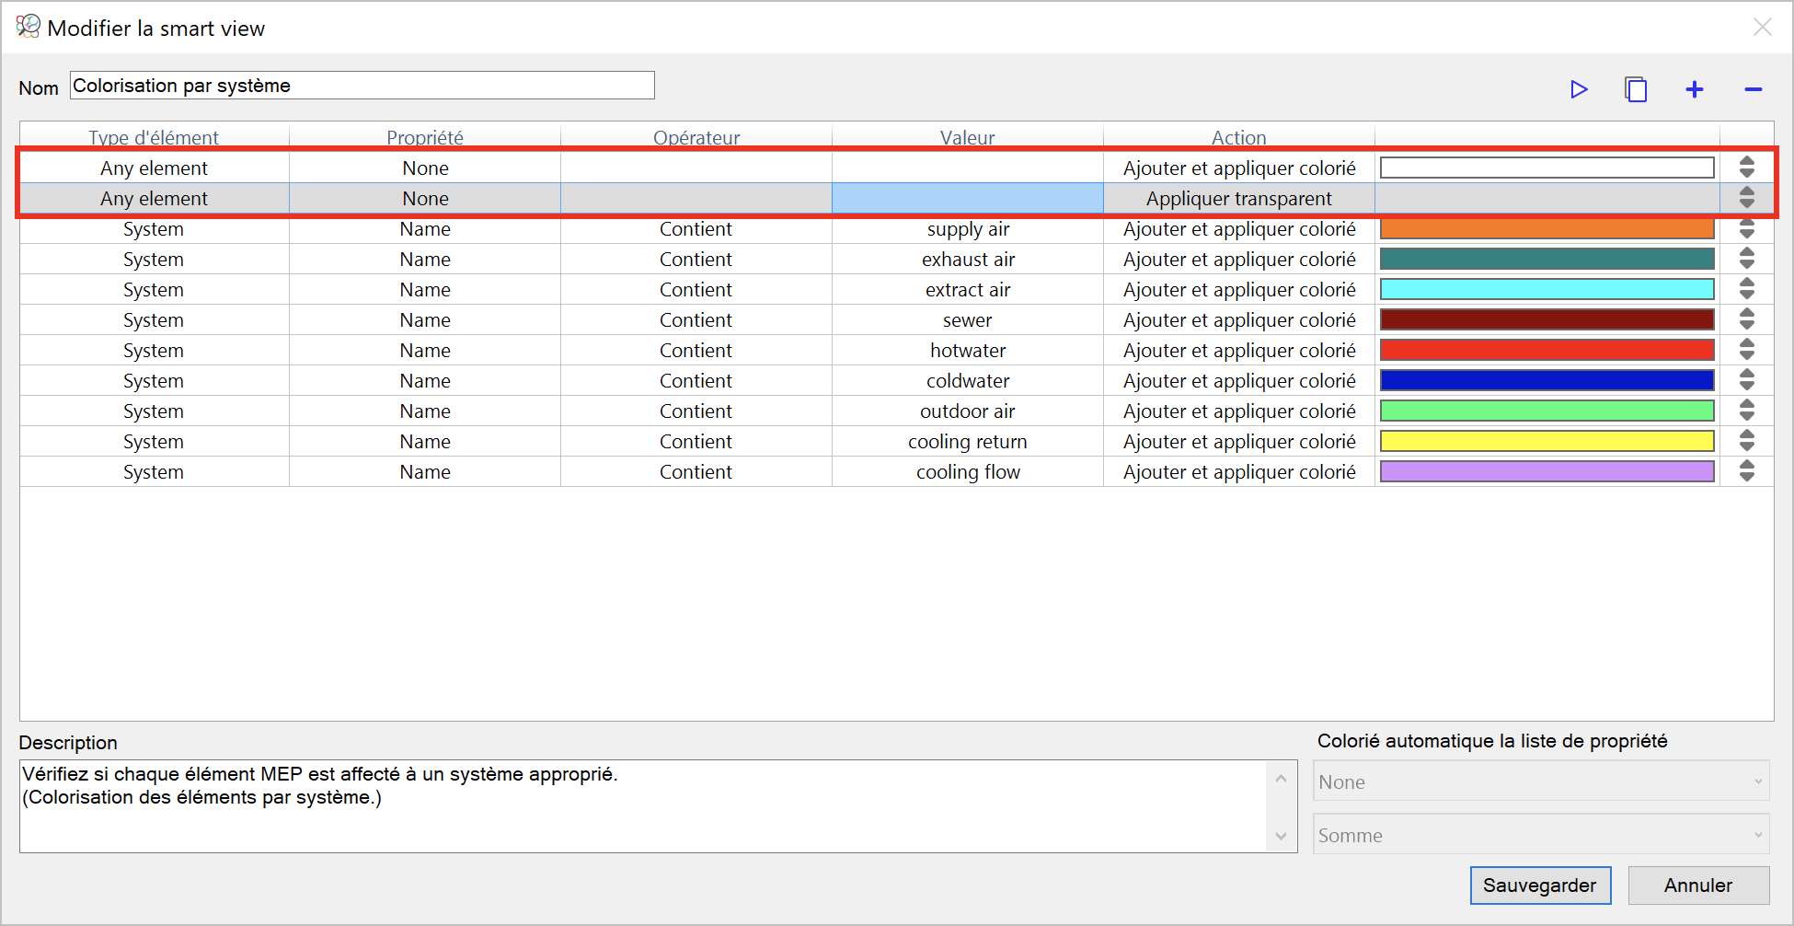Open the Somme aggregation dropdown
Viewport: 1794px width, 926px height.
(1541, 835)
